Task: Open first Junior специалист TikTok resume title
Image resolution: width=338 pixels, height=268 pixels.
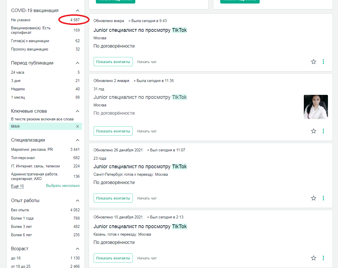Action: tap(140, 30)
